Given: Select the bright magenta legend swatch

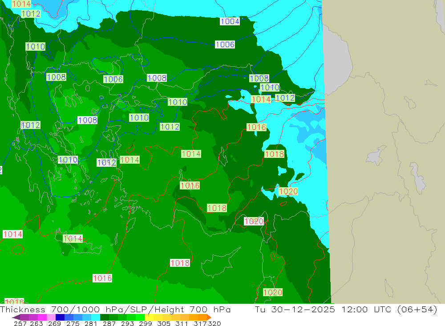Looking at the screenshot, I should [42, 317].
